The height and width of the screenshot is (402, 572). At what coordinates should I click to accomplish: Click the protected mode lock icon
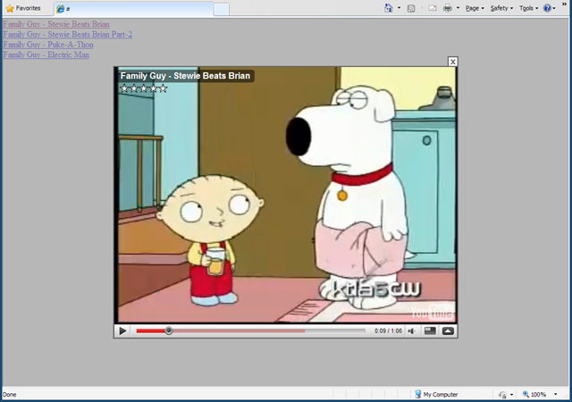[x=502, y=395]
